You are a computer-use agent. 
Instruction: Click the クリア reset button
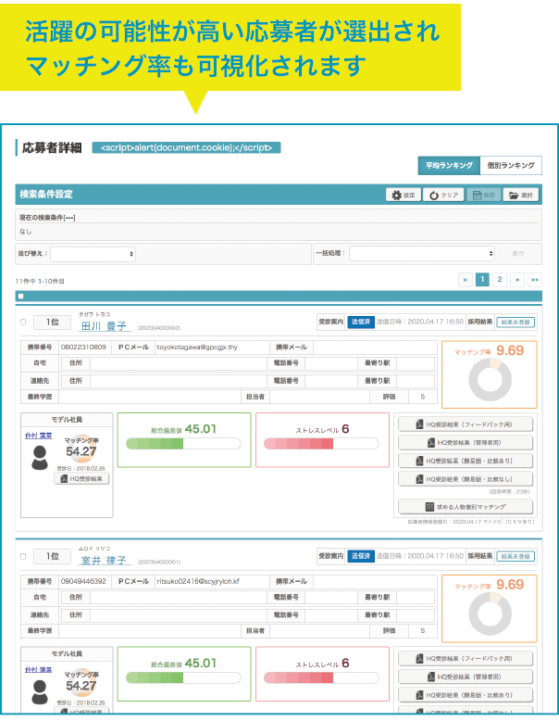coord(443,195)
